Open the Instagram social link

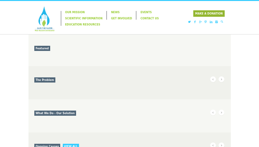point(216,22)
